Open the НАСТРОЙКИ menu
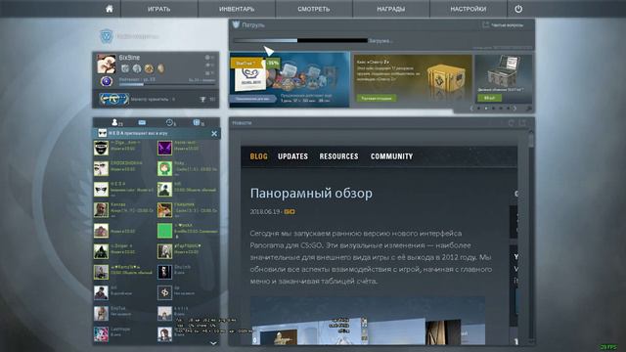The image size is (626, 352). click(x=469, y=9)
